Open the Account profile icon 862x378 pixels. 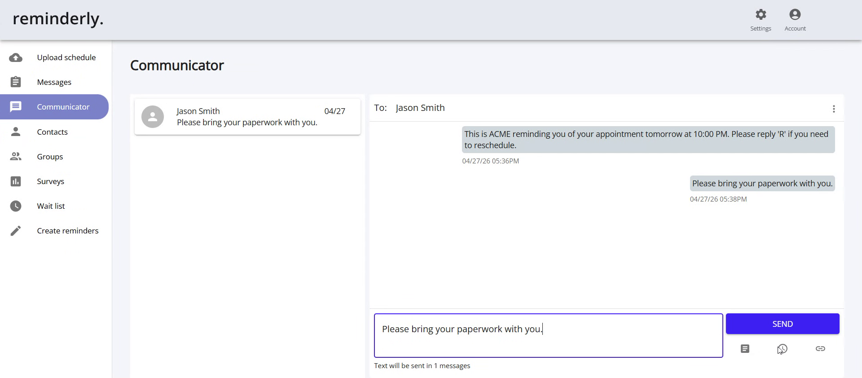tap(795, 14)
